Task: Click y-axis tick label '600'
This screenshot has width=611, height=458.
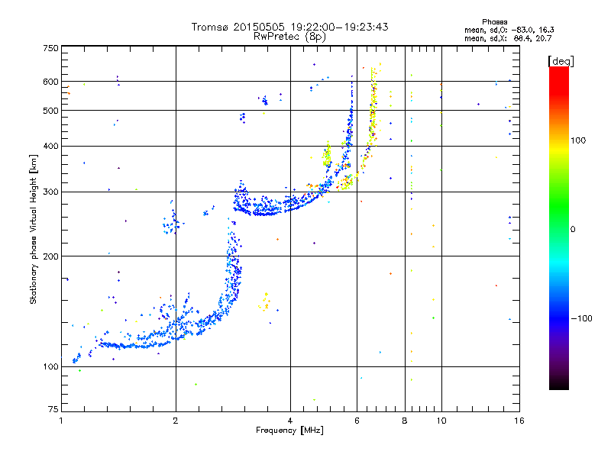Action: (x=50, y=82)
